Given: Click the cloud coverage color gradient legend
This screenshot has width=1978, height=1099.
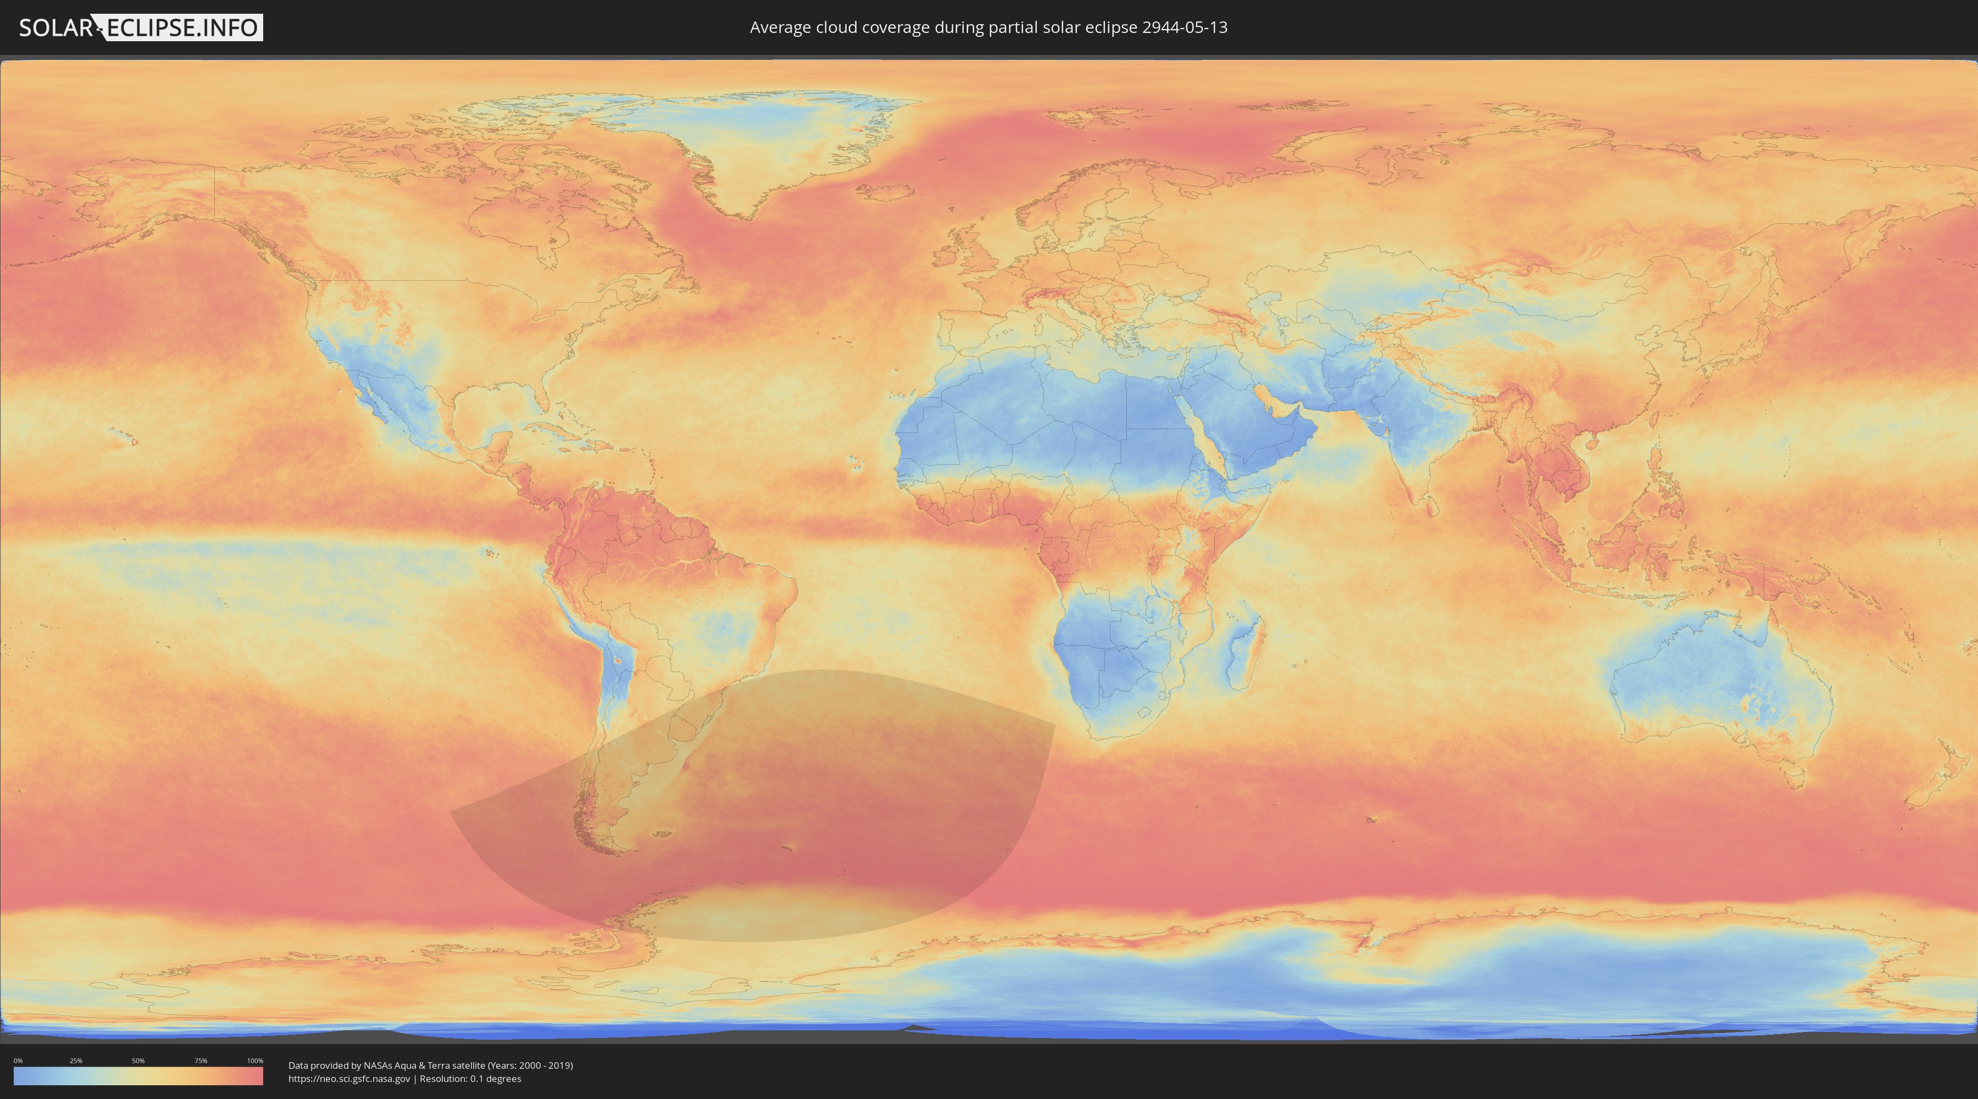Looking at the screenshot, I should pos(138,1075).
